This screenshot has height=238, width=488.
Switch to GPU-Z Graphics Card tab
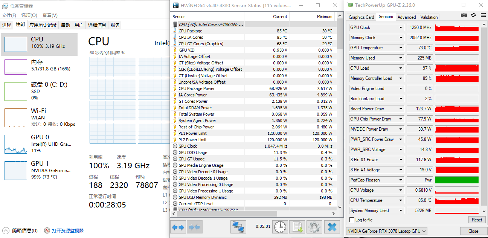(361, 17)
